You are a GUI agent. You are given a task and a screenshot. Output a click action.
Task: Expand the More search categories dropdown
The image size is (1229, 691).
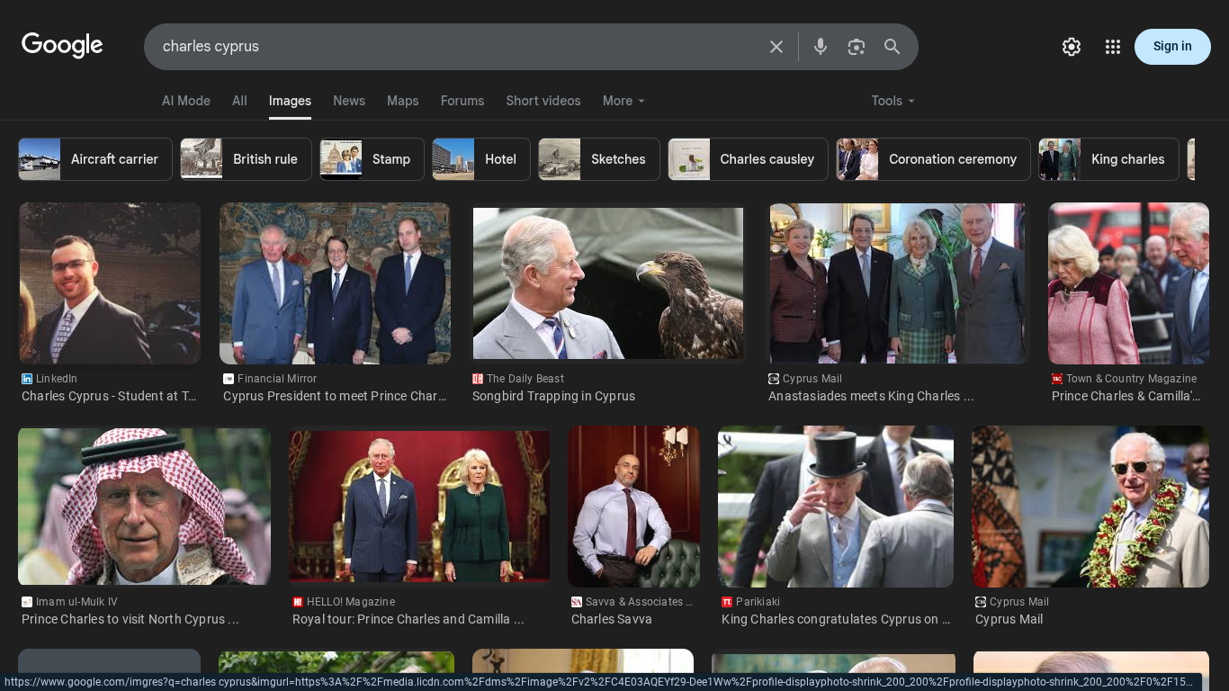623,101
